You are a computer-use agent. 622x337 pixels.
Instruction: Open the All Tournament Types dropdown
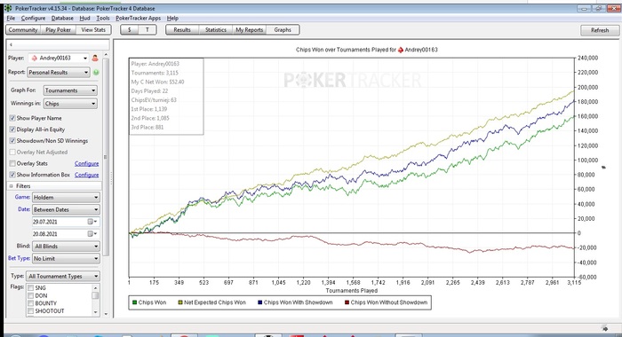tap(63, 276)
